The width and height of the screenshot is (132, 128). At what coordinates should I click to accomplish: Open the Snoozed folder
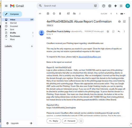tap(18, 26)
